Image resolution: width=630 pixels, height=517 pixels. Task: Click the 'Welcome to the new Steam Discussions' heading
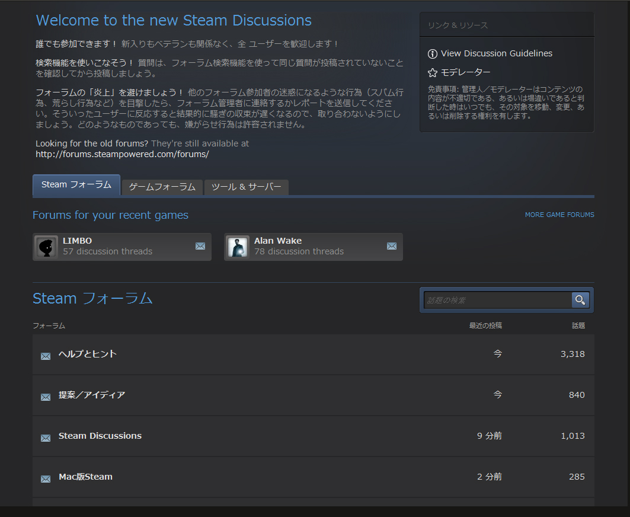174,21
